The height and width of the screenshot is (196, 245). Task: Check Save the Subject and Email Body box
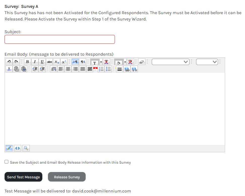coord(7,162)
